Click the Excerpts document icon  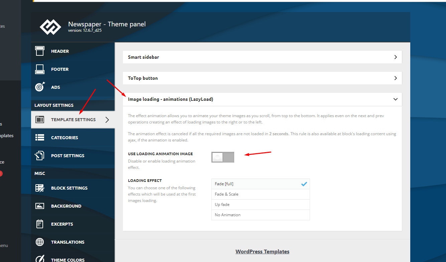click(x=40, y=224)
